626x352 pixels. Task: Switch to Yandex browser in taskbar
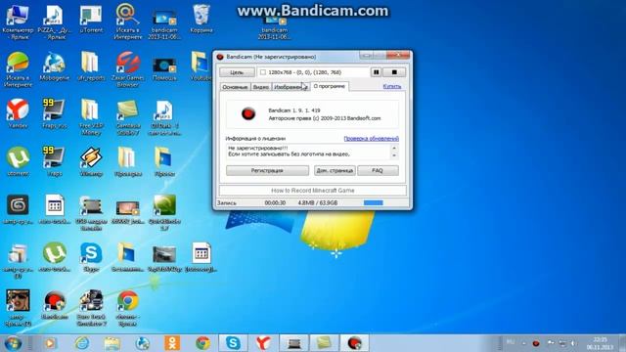pyautogui.click(x=263, y=343)
